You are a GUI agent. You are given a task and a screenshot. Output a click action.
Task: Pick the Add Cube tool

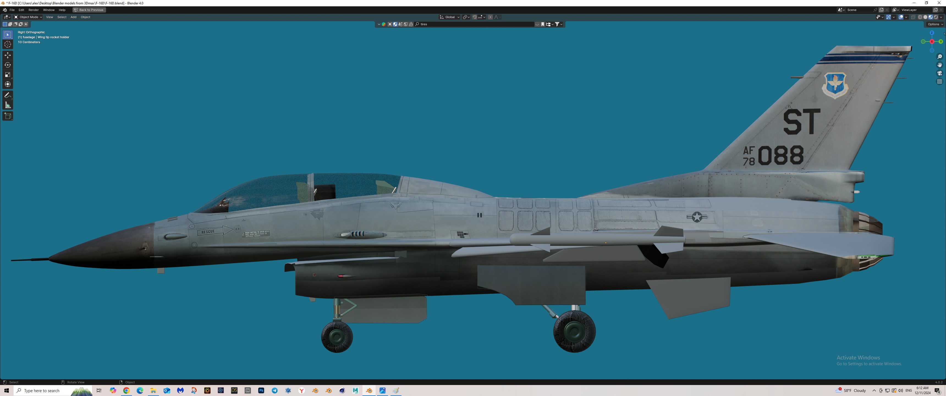(8, 116)
